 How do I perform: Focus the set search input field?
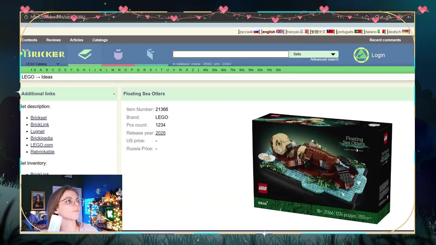[231, 54]
